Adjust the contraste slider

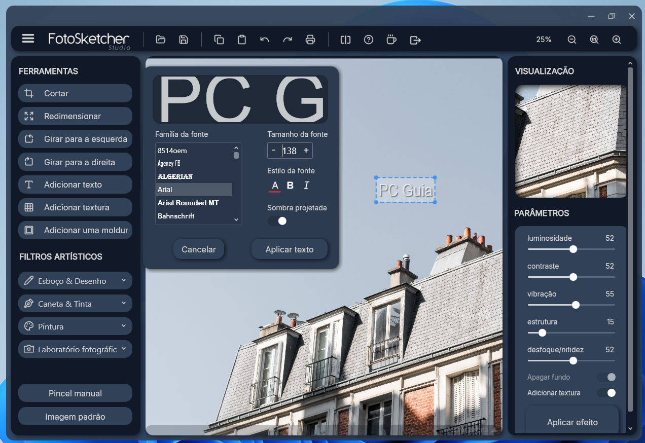571,277
